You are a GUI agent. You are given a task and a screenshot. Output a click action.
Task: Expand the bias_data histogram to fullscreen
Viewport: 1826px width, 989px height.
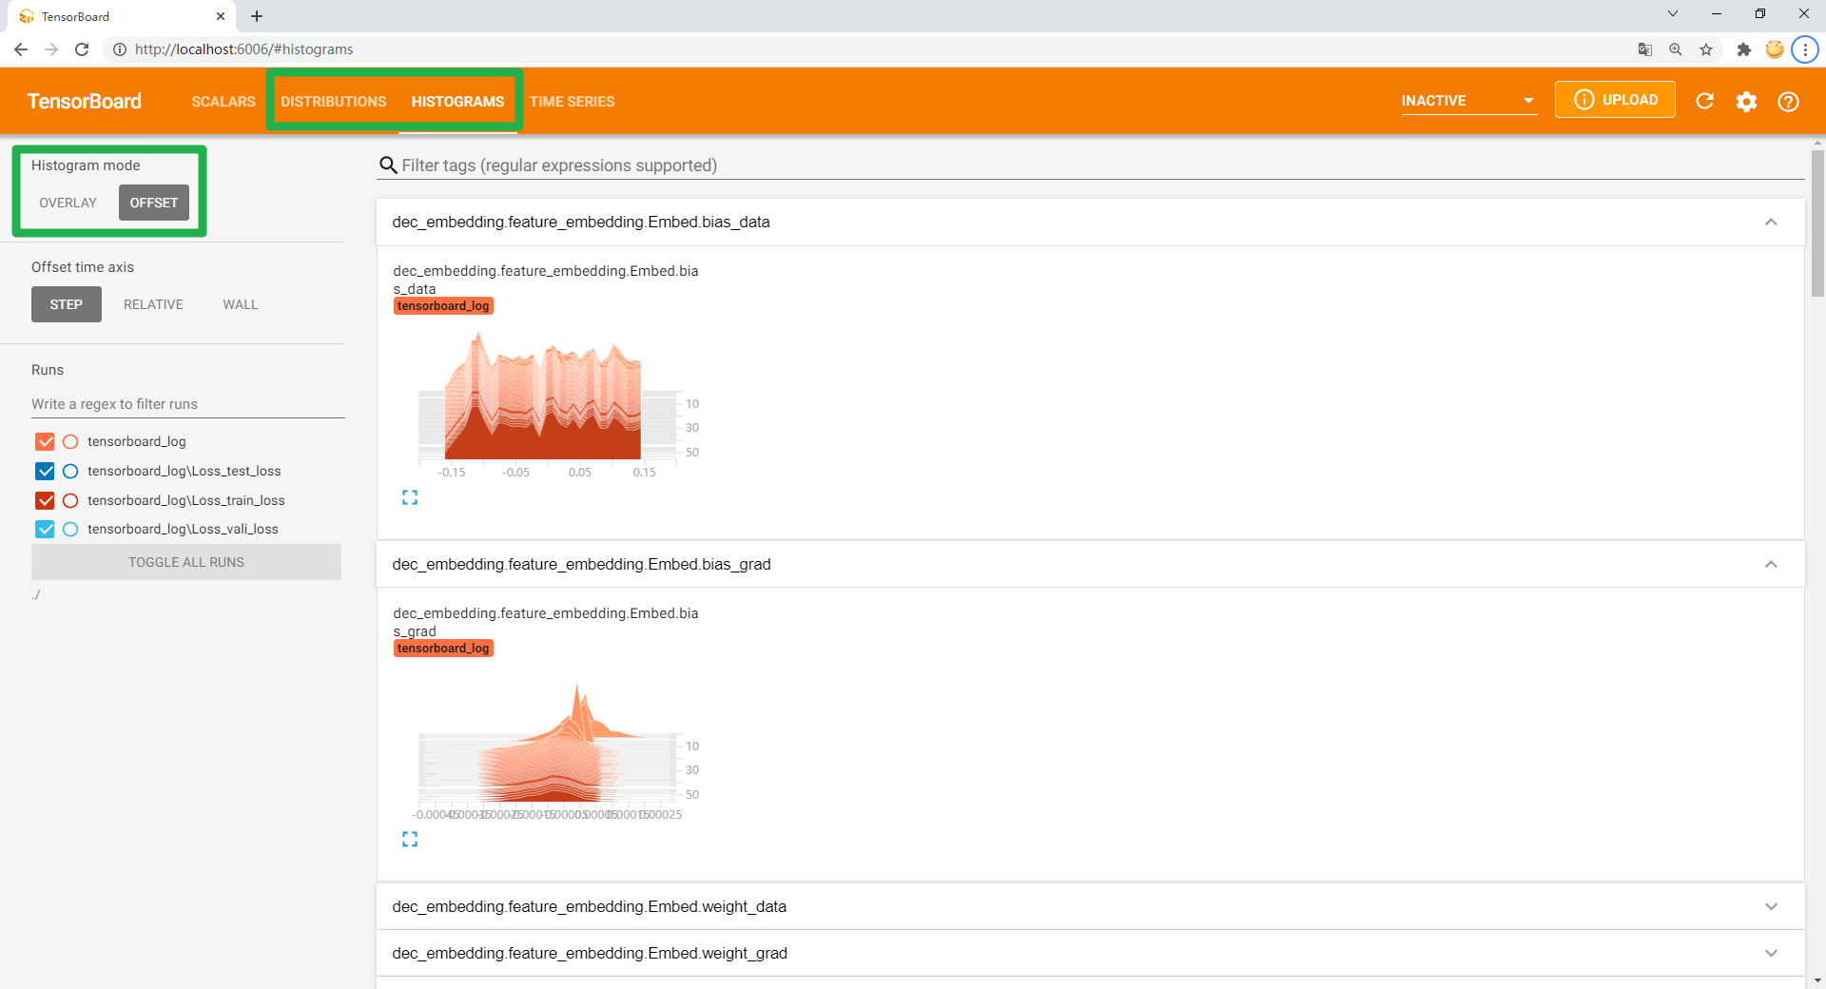point(410,497)
